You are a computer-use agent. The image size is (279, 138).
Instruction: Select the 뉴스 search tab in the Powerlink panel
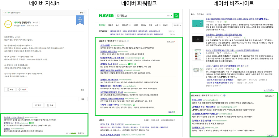pos(118,25)
